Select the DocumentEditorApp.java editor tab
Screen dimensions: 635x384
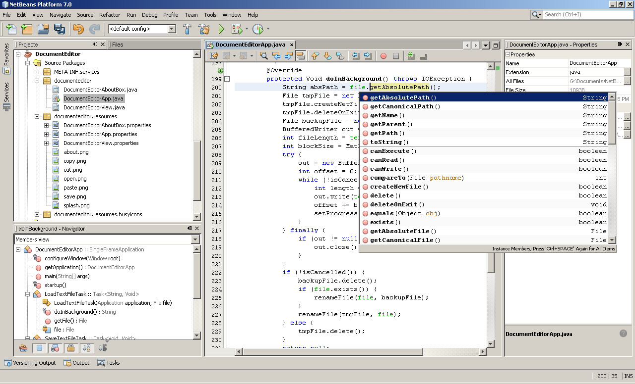tap(251, 45)
